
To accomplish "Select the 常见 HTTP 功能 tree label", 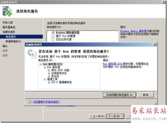I will pos(60,70).
